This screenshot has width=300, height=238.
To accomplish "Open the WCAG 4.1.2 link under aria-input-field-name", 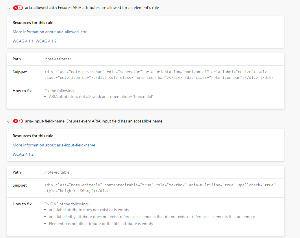I will (x=23, y=154).
